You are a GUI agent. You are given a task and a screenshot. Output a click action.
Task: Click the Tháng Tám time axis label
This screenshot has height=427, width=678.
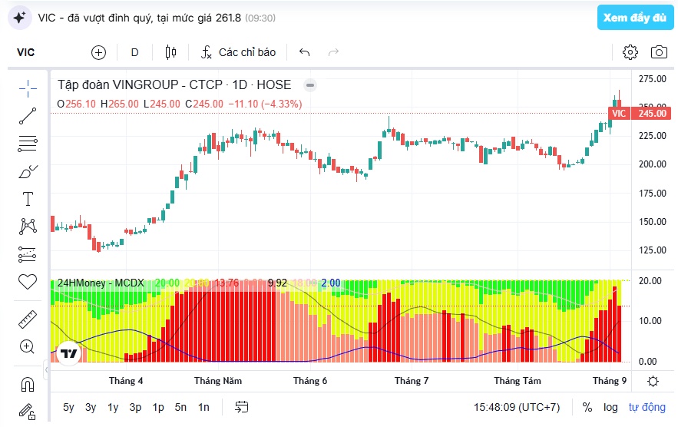[x=518, y=381]
